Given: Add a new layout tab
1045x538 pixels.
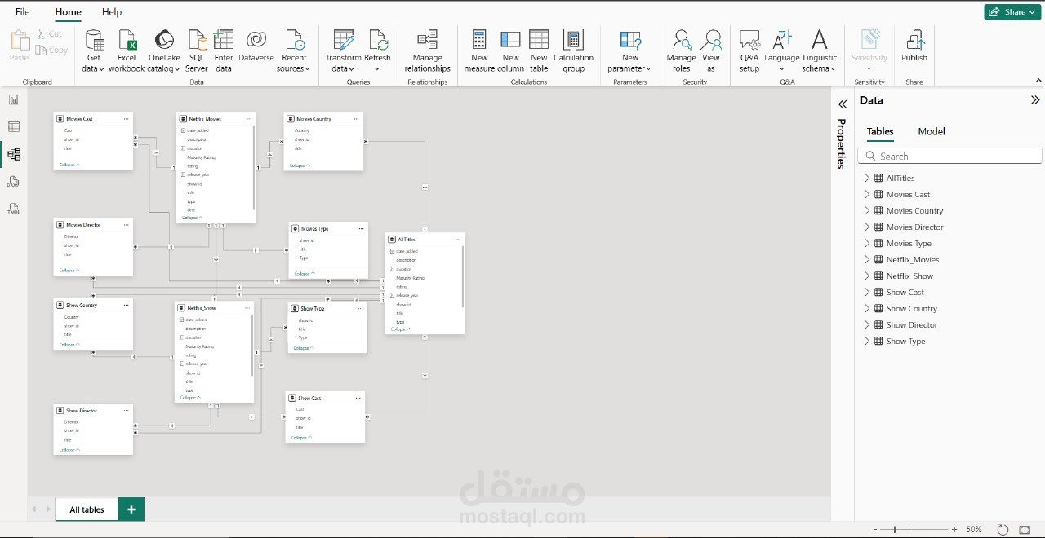Looking at the screenshot, I should tap(131, 509).
